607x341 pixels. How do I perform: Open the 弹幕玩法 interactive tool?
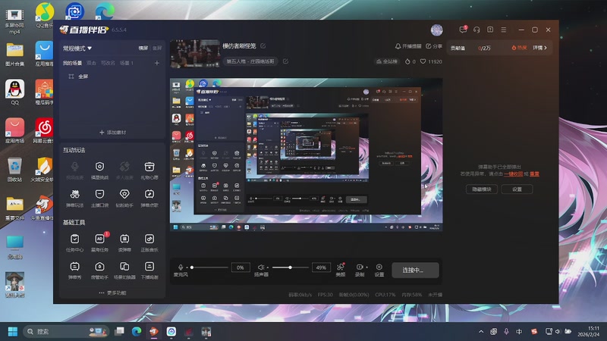[x=74, y=198]
